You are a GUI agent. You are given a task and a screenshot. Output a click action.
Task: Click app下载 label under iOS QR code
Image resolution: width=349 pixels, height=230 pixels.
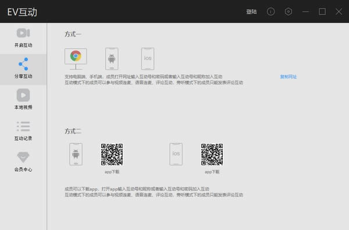coord(212,172)
